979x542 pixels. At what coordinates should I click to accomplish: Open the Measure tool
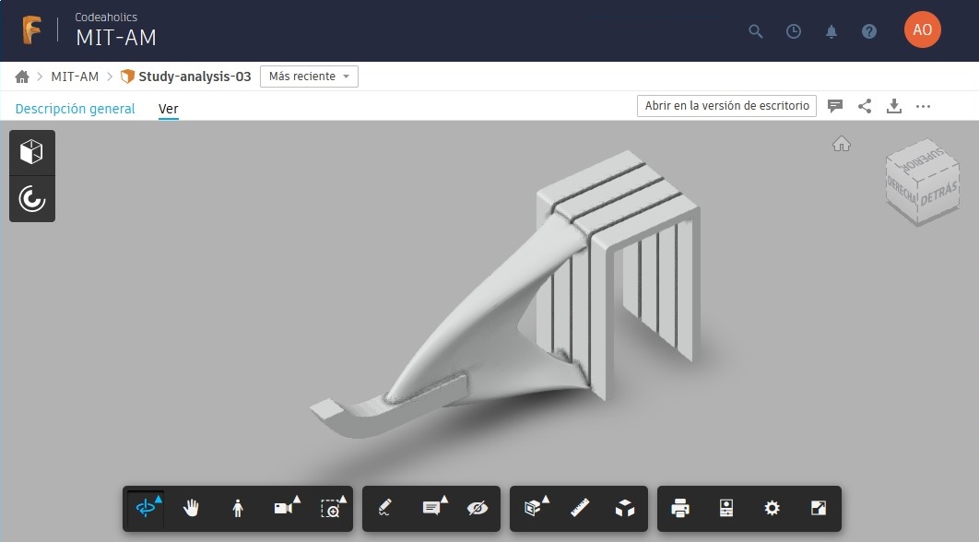[x=582, y=508]
